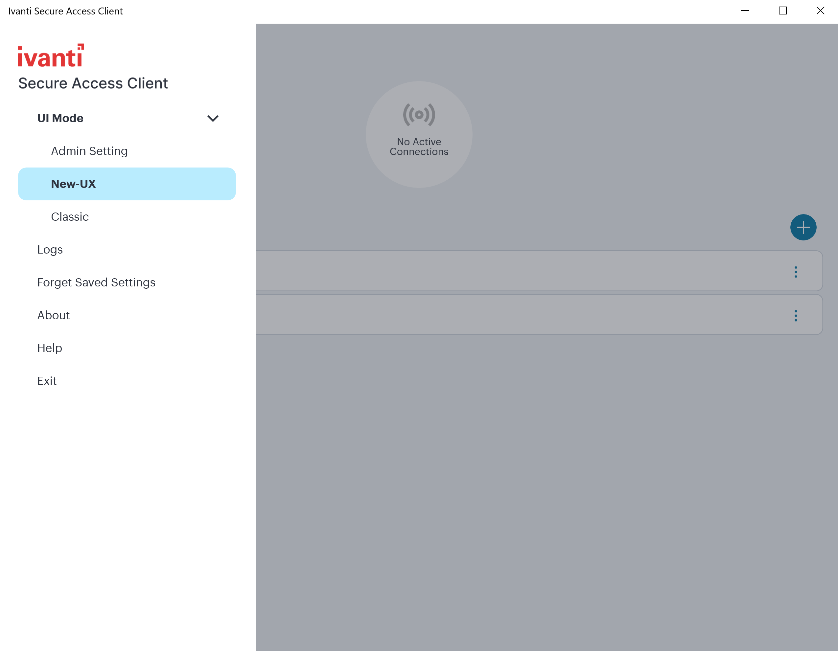Click the UI Mode header label

tap(60, 118)
